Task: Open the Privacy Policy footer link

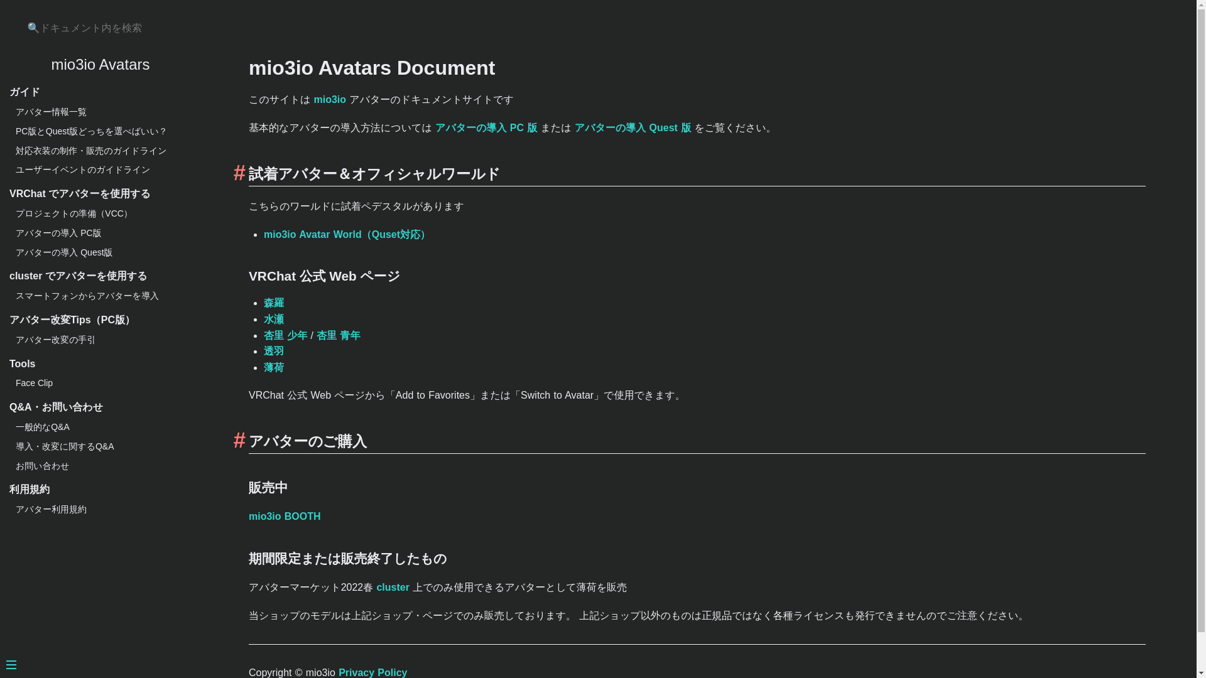Action: [372, 672]
